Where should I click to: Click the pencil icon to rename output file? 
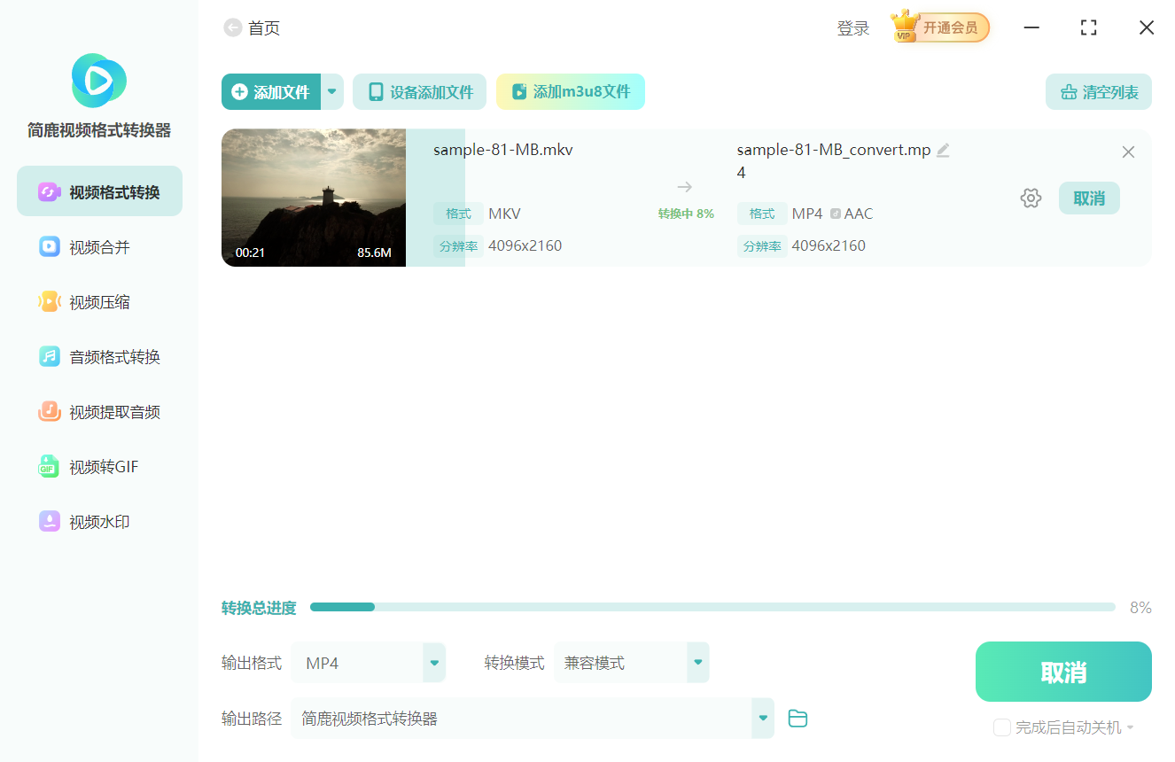click(943, 151)
